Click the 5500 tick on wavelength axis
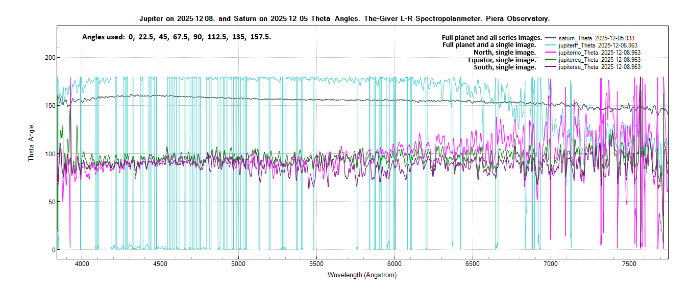The width and height of the screenshot is (689, 291). point(316,264)
